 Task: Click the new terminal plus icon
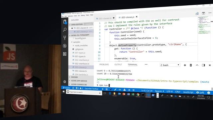pos(185,65)
